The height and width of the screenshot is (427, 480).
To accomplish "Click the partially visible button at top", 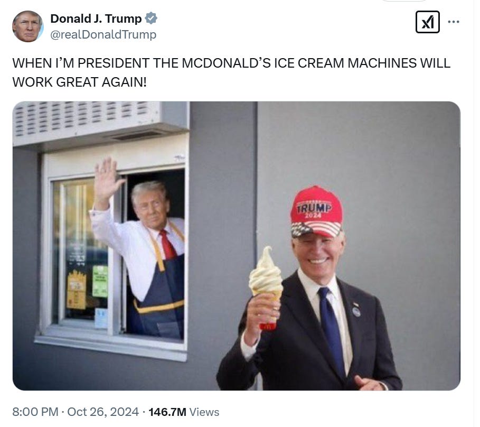I will click(404, 1).
